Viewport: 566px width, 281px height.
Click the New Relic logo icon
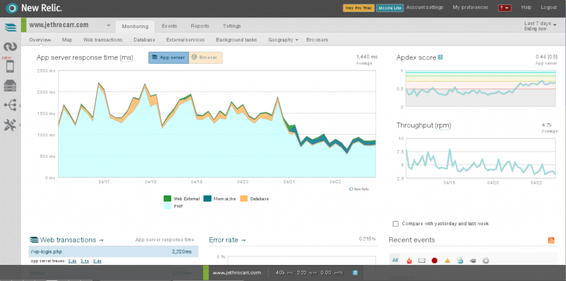pos(12,8)
